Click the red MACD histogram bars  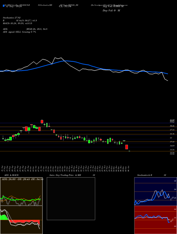click(x=24, y=222)
